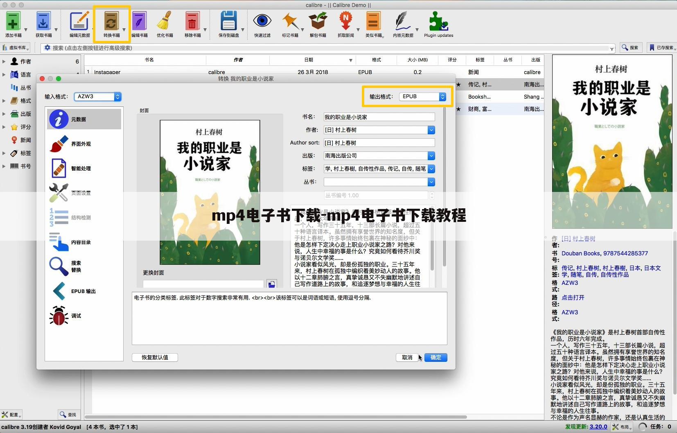This screenshot has width=677, height=433.
Task: Click the Mark Books (标记书籍) pin icon
Action: coord(290,21)
